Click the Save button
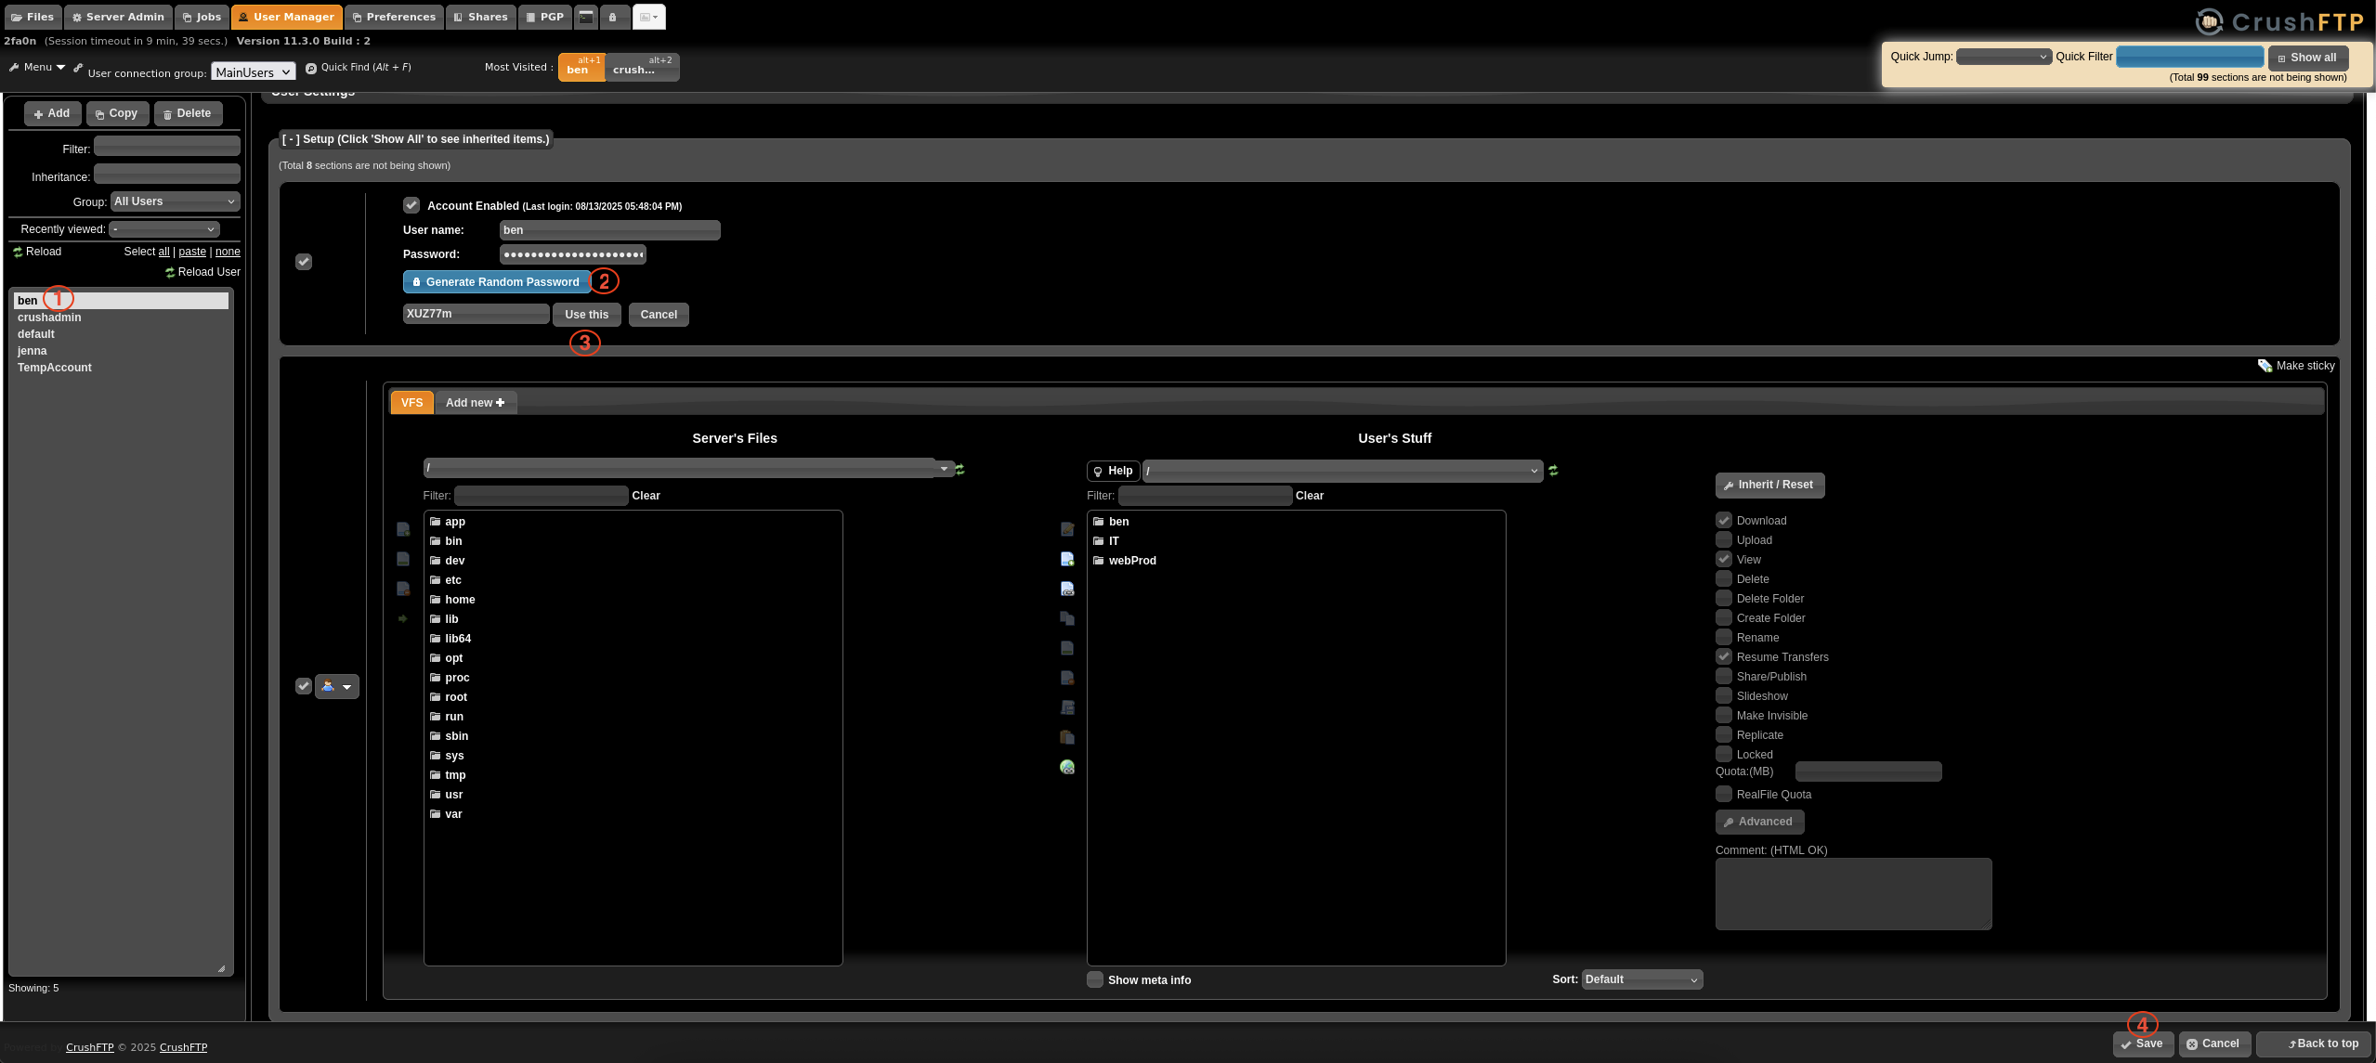This screenshot has width=2376, height=1063. (x=2142, y=1044)
